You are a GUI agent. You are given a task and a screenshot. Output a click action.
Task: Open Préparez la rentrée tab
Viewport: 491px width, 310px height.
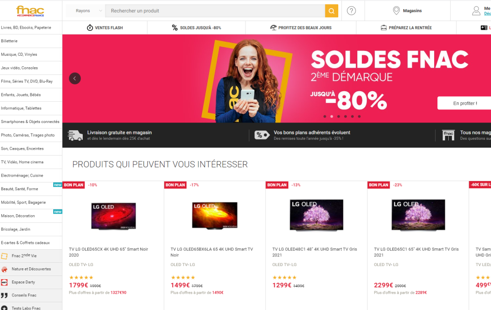point(406,28)
